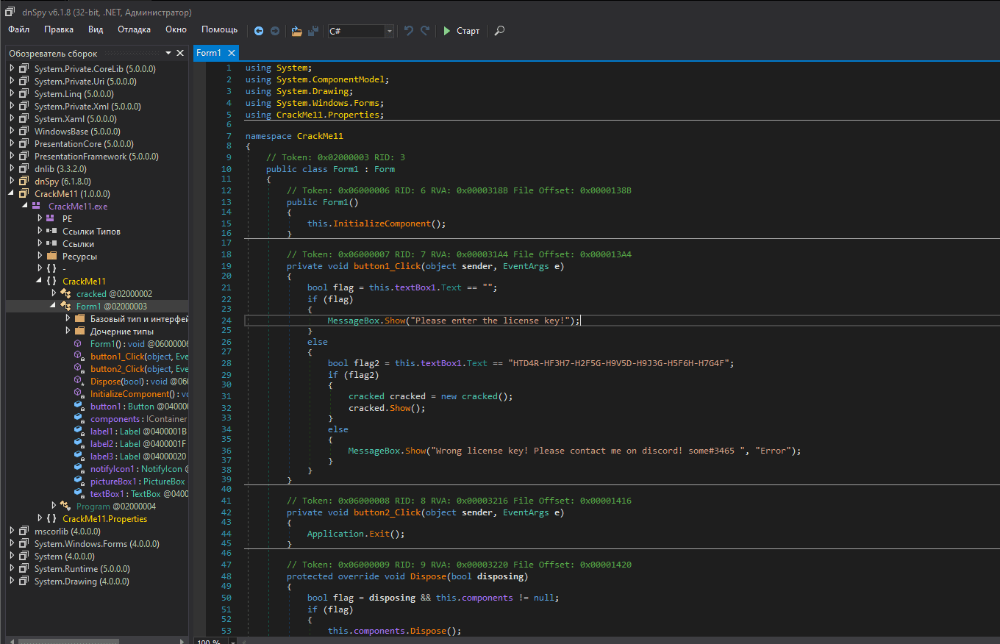The image size is (1000, 644).
Task: Collapse the CrackMe11 (1.0.0.0) assembly node
Action: tap(12, 193)
